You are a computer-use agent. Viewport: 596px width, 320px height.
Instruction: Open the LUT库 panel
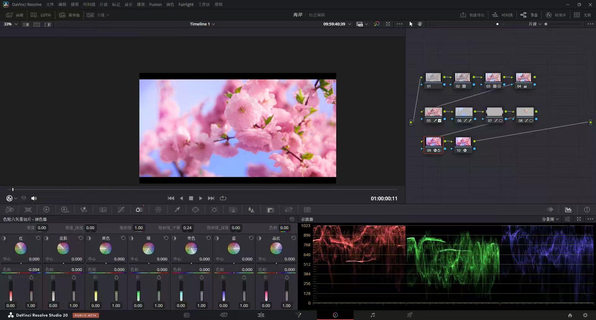[41, 15]
